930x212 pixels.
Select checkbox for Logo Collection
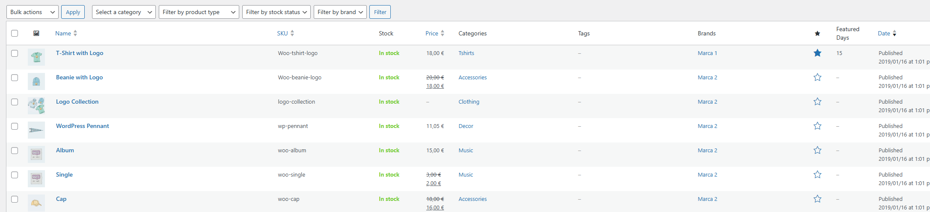pos(15,102)
